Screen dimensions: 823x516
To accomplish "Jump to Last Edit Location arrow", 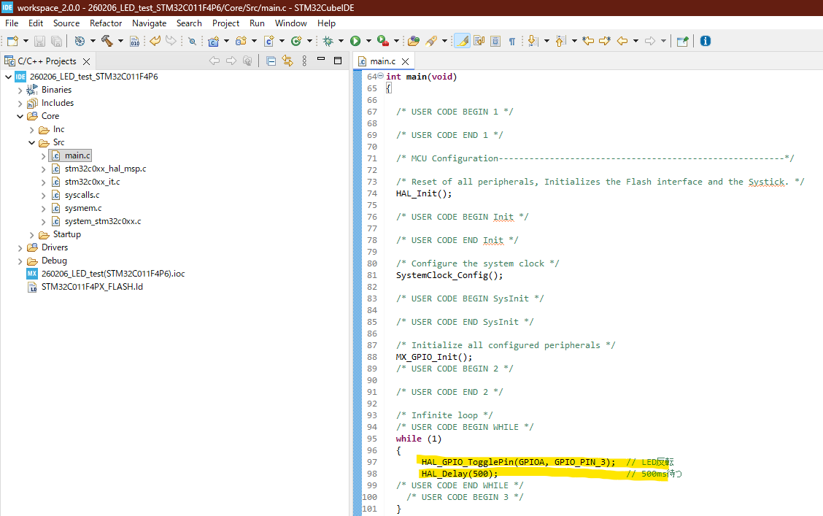I will click(x=587, y=41).
